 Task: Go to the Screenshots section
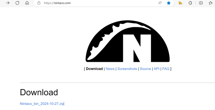[x=127, y=69]
